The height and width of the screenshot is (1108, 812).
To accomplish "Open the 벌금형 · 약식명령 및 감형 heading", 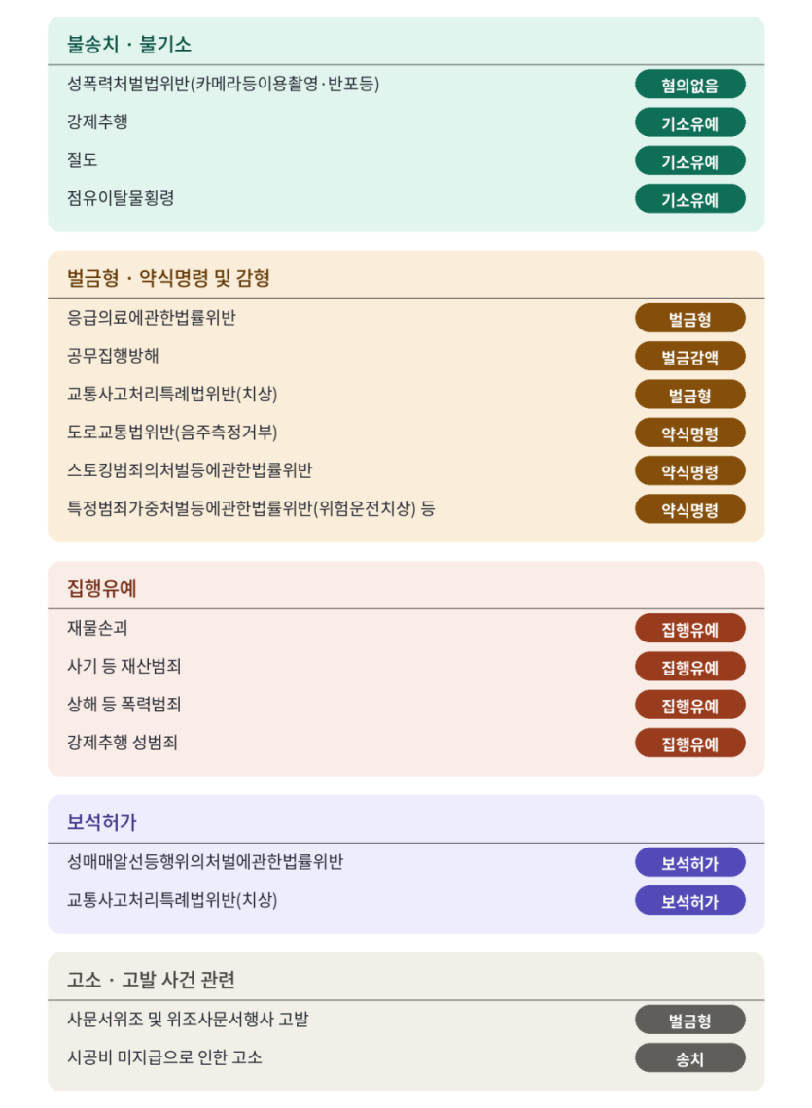I will (168, 278).
